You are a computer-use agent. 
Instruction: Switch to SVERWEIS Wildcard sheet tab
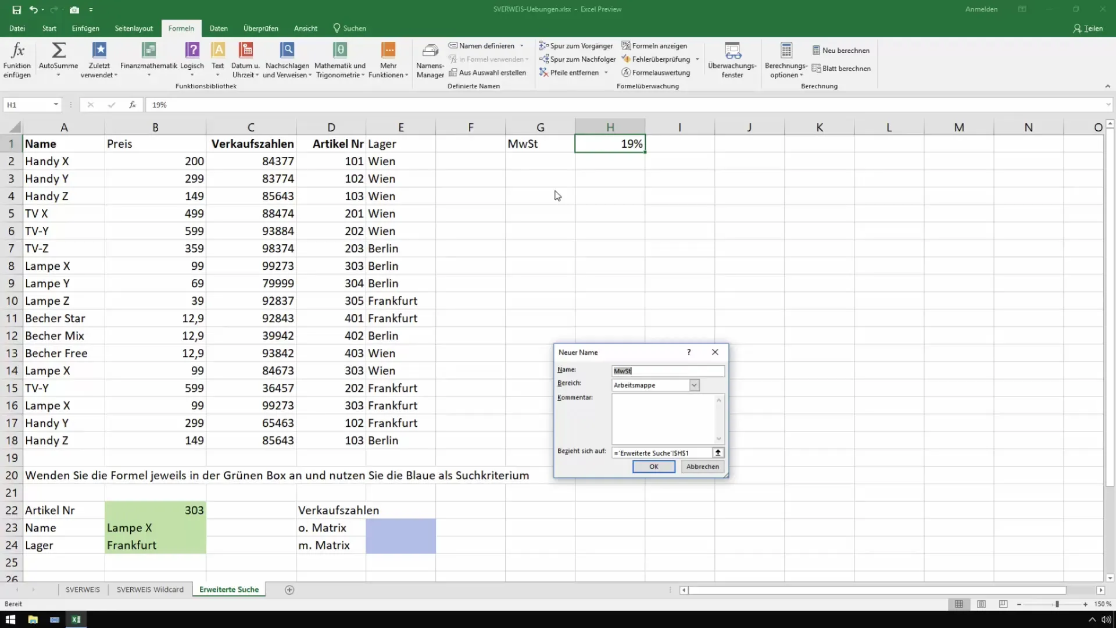coord(150,590)
